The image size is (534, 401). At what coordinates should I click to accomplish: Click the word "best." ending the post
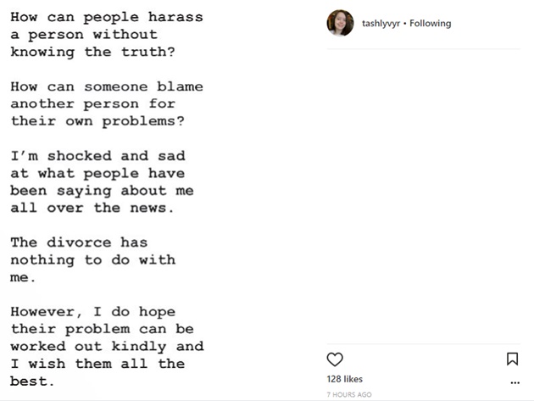point(32,382)
